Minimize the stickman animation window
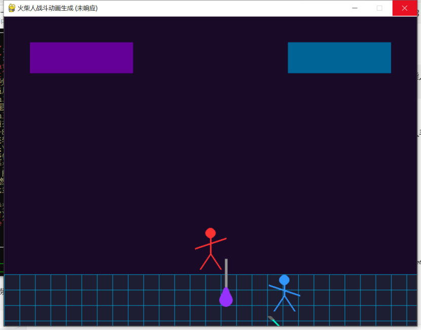Image resolution: width=421 pixels, height=330 pixels. (x=355, y=8)
